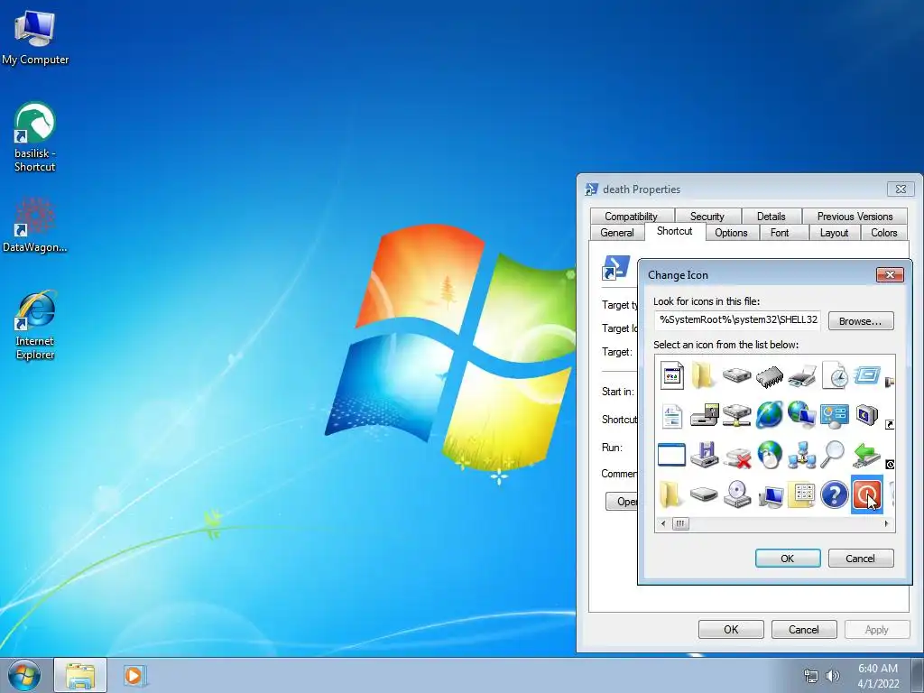This screenshot has width=924, height=693.
Task: Pick the Internet Explorer globe icon
Action: (769, 415)
